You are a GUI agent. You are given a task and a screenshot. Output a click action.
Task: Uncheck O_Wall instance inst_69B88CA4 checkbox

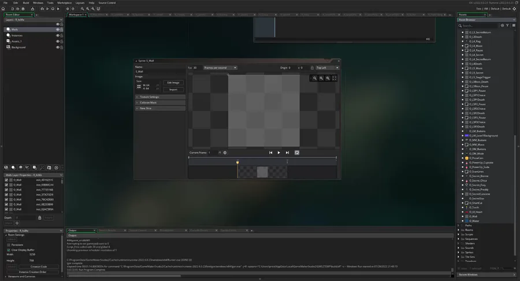click(x=6, y=185)
